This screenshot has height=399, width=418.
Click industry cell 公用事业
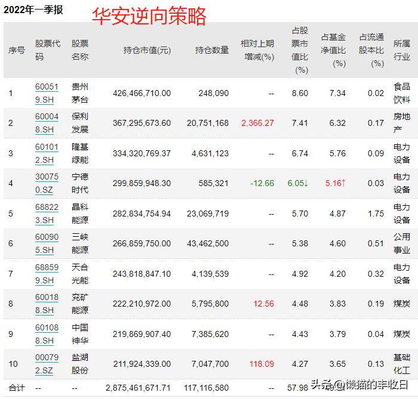pos(402,243)
